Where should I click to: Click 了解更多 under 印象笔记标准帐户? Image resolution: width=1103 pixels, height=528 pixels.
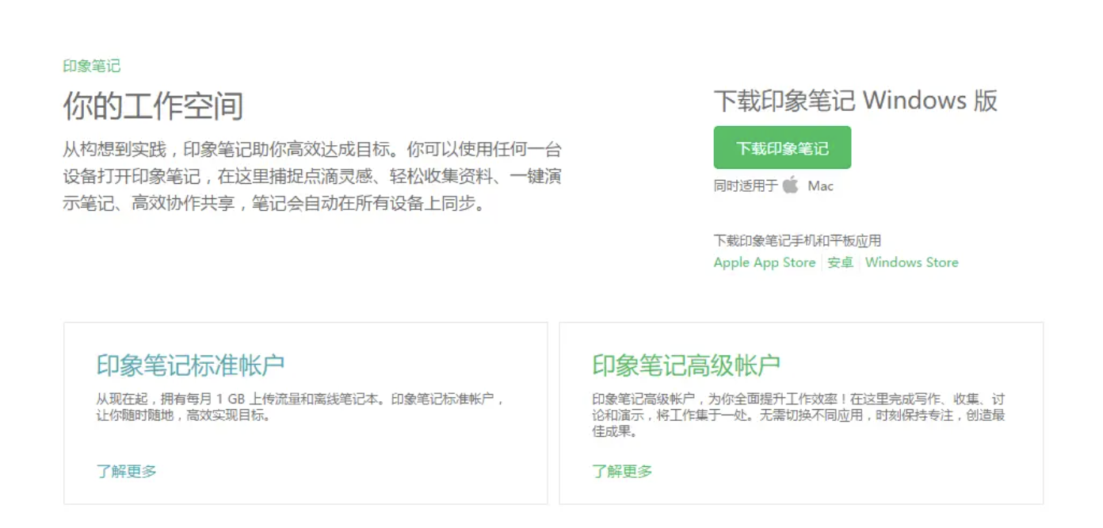point(127,471)
